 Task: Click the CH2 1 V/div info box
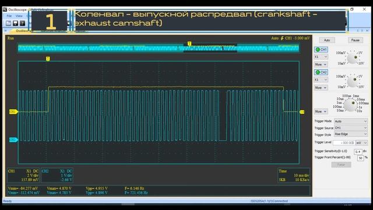(57, 176)
